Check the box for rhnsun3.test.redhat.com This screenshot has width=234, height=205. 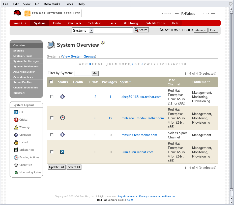(52, 135)
